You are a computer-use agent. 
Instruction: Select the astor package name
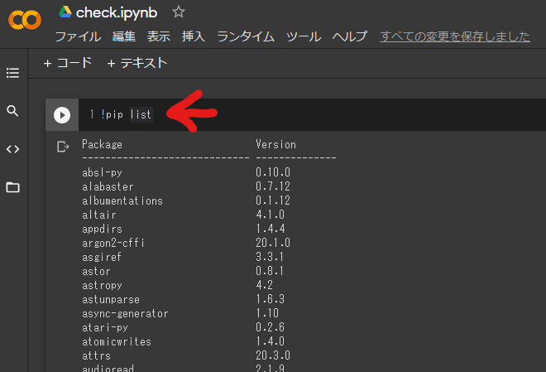96,271
